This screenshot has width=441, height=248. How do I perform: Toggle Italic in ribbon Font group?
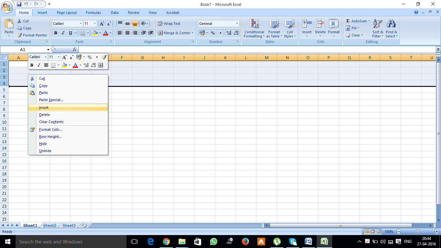click(x=63, y=33)
